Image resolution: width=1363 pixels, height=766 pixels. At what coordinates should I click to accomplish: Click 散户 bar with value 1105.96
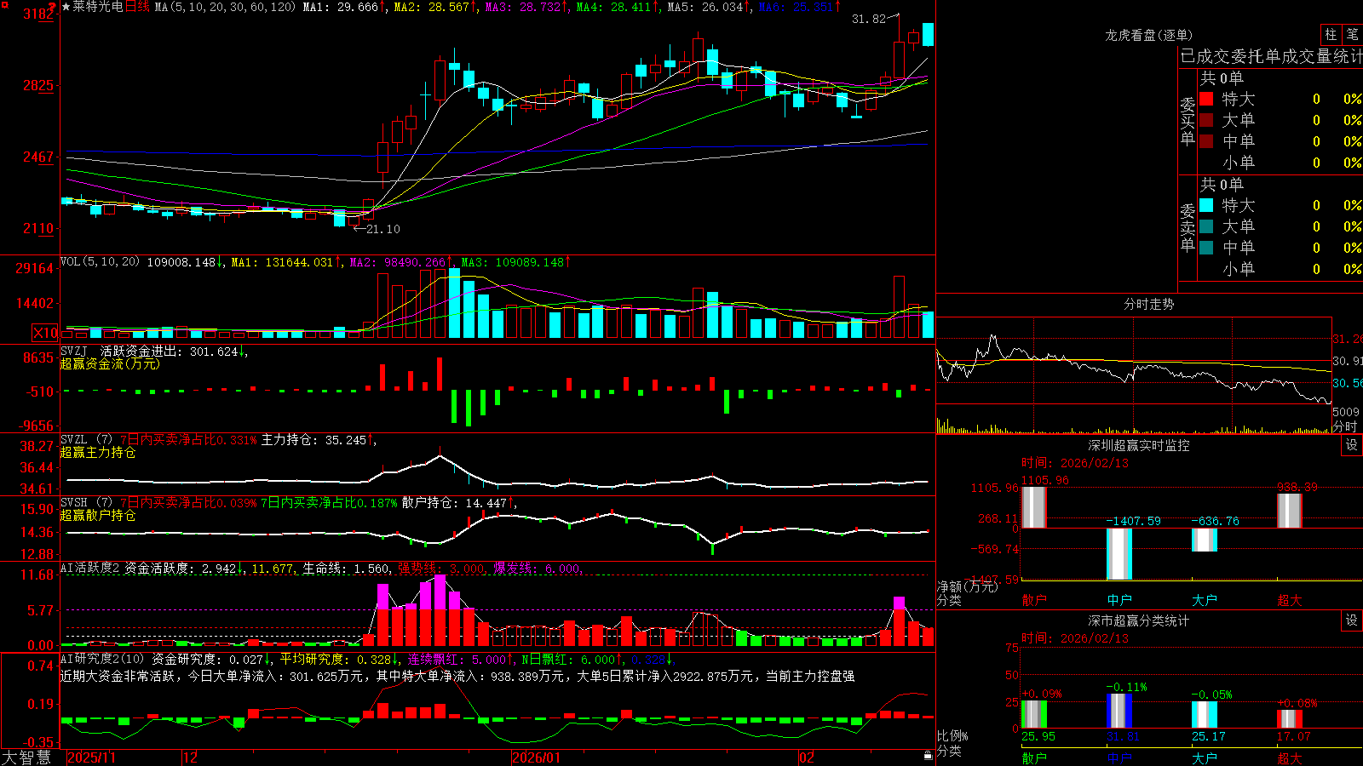[1034, 507]
